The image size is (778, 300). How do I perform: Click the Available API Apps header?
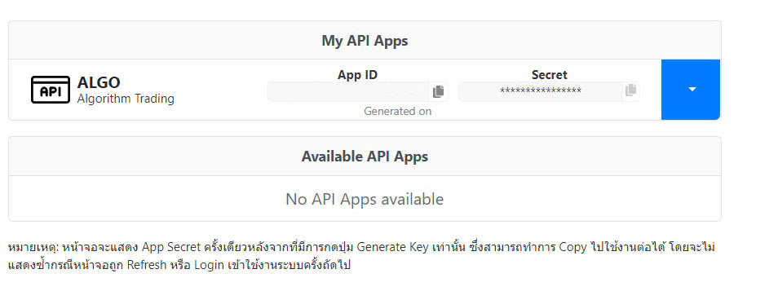click(x=365, y=157)
